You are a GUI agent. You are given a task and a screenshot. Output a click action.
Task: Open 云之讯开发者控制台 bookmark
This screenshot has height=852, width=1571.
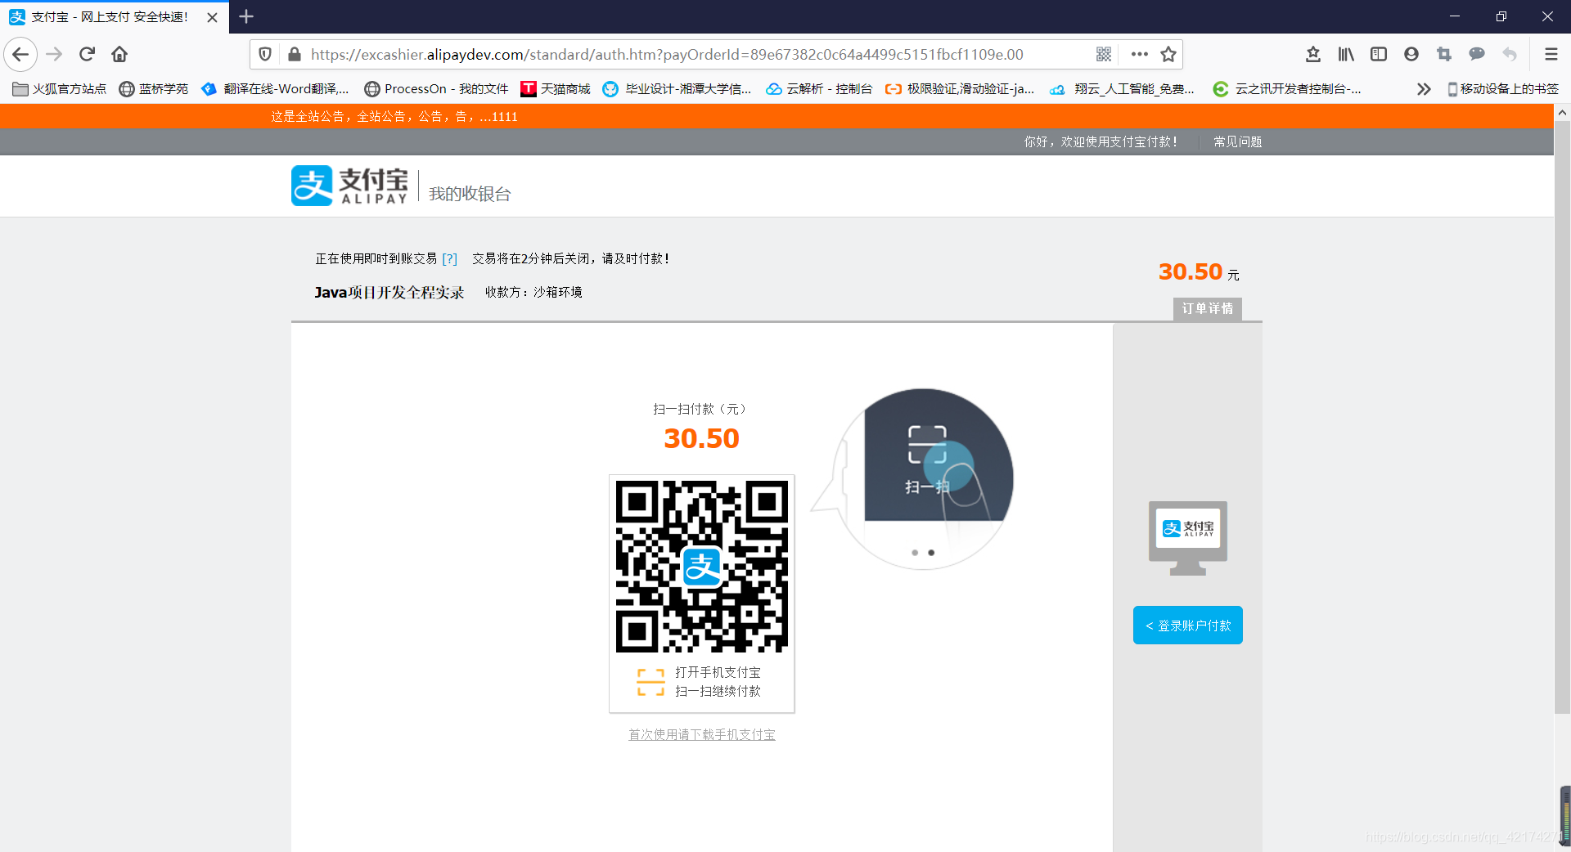click(1288, 88)
